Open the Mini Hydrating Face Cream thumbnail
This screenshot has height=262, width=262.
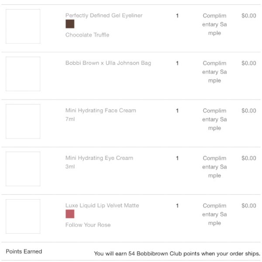point(23,121)
